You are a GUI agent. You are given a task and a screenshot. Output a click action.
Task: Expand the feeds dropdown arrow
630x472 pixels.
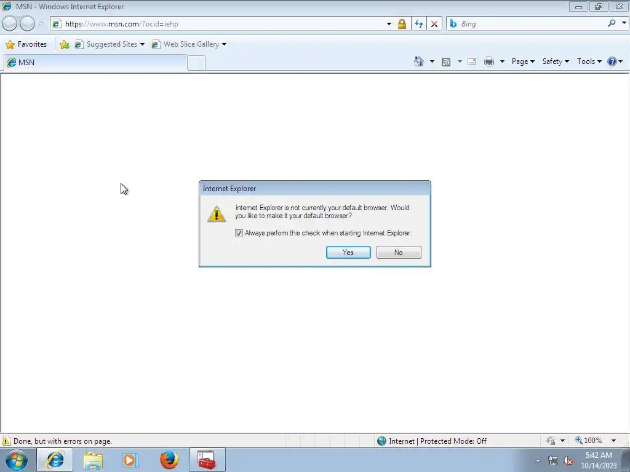459,61
